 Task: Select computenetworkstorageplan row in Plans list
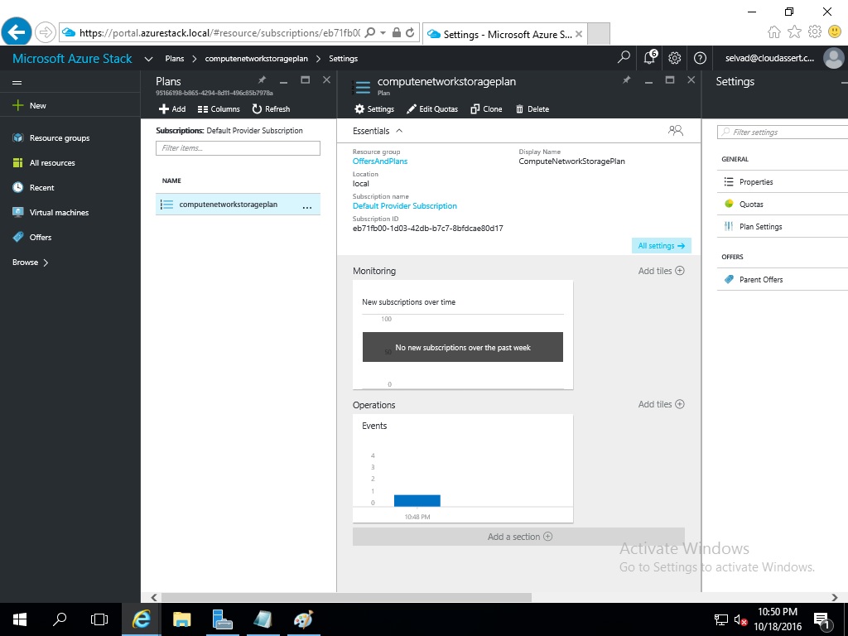(238, 205)
